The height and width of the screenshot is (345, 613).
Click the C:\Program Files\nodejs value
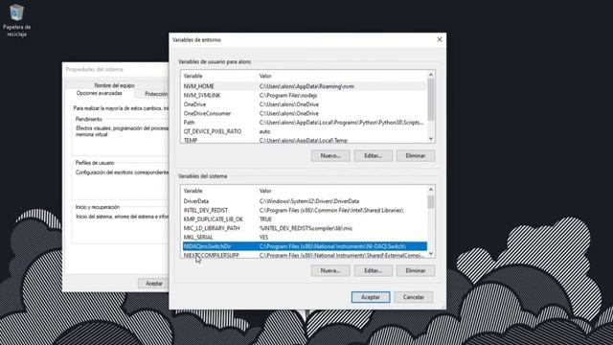[288, 96]
